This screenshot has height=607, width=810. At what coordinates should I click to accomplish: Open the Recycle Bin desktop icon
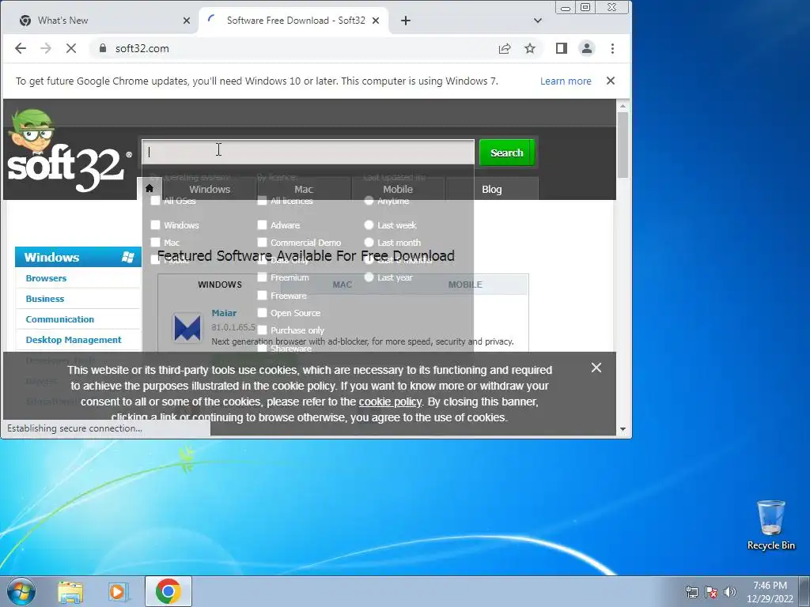[770, 525]
